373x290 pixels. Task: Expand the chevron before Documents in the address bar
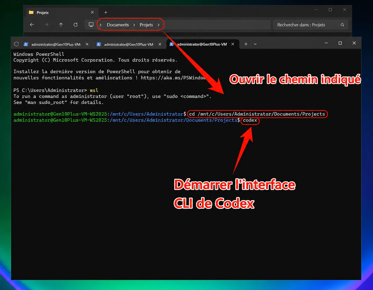(101, 25)
